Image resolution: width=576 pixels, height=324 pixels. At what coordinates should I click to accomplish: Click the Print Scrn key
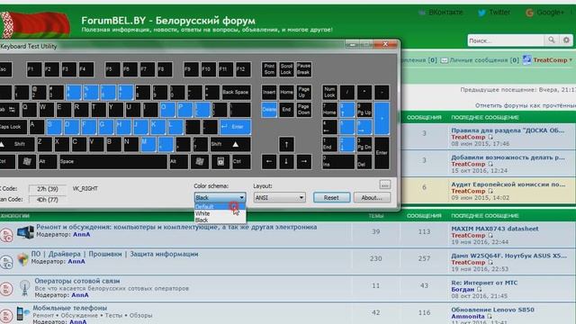[x=269, y=69]
